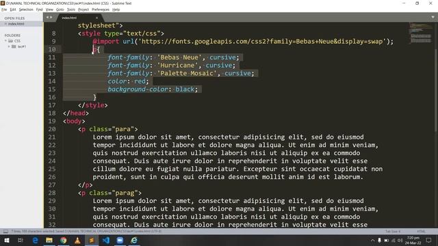Image resolution: width=438 pixels, height=246 pixels.
Task: Click the 'Bebas Neue' font-family value
Action: [179, 57]
